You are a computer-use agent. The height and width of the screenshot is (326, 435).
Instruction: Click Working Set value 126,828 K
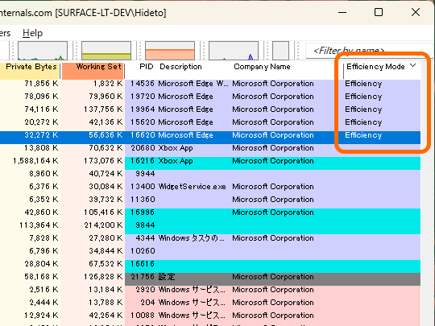(x=103, y=277)
